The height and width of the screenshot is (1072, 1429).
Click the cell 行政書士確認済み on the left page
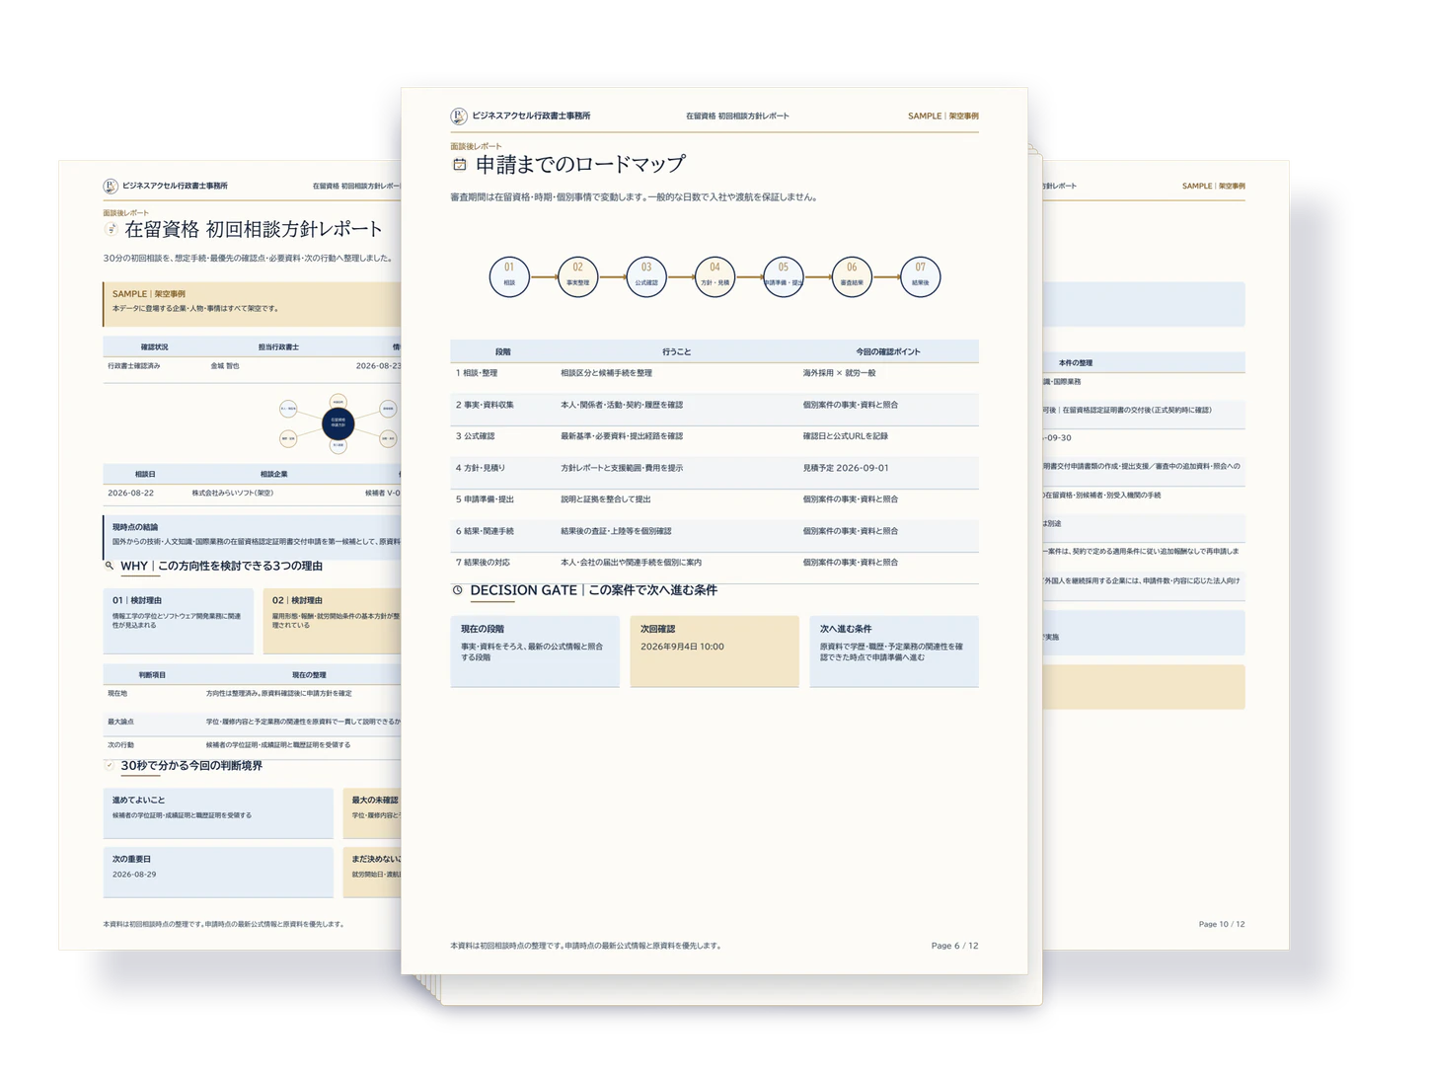[x=134, y=366]
